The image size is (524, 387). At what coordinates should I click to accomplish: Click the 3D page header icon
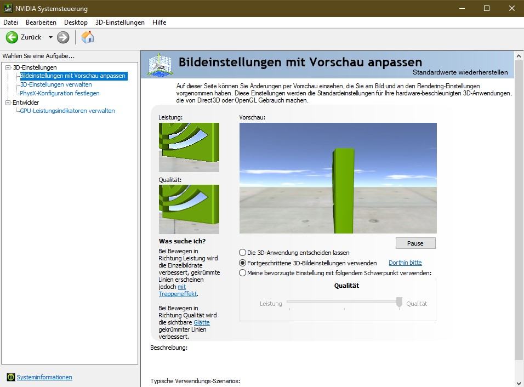pyautogui.click(x=161, y=65)
